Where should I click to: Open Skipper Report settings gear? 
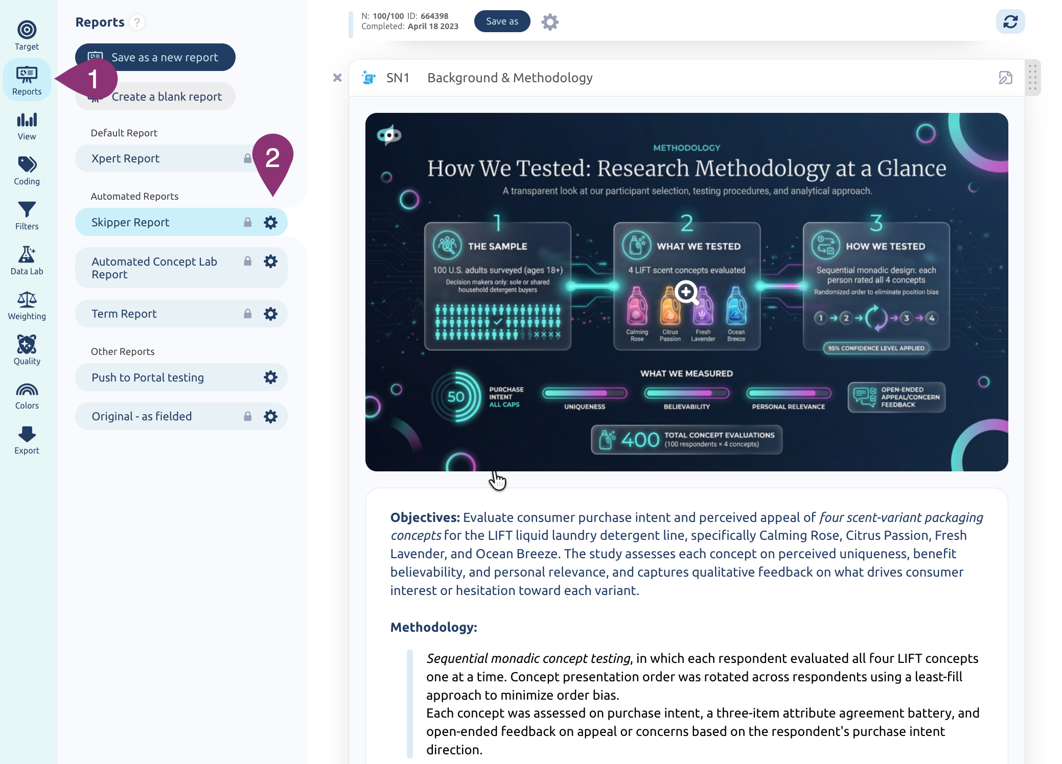pyautogui.click(x=270, y=222)
